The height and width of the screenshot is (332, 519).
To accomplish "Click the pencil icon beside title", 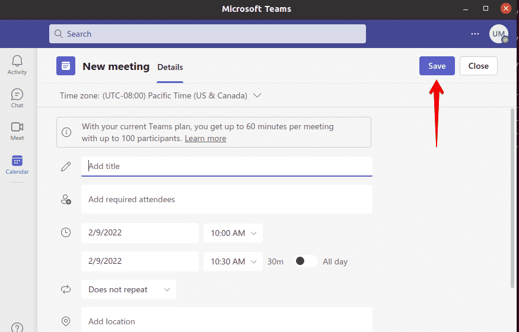I will [66, 167].
